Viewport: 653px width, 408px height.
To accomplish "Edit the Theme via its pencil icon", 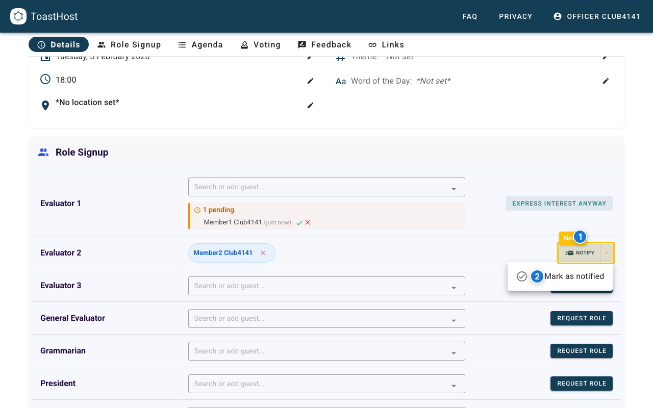I will (x=606, y=57).
